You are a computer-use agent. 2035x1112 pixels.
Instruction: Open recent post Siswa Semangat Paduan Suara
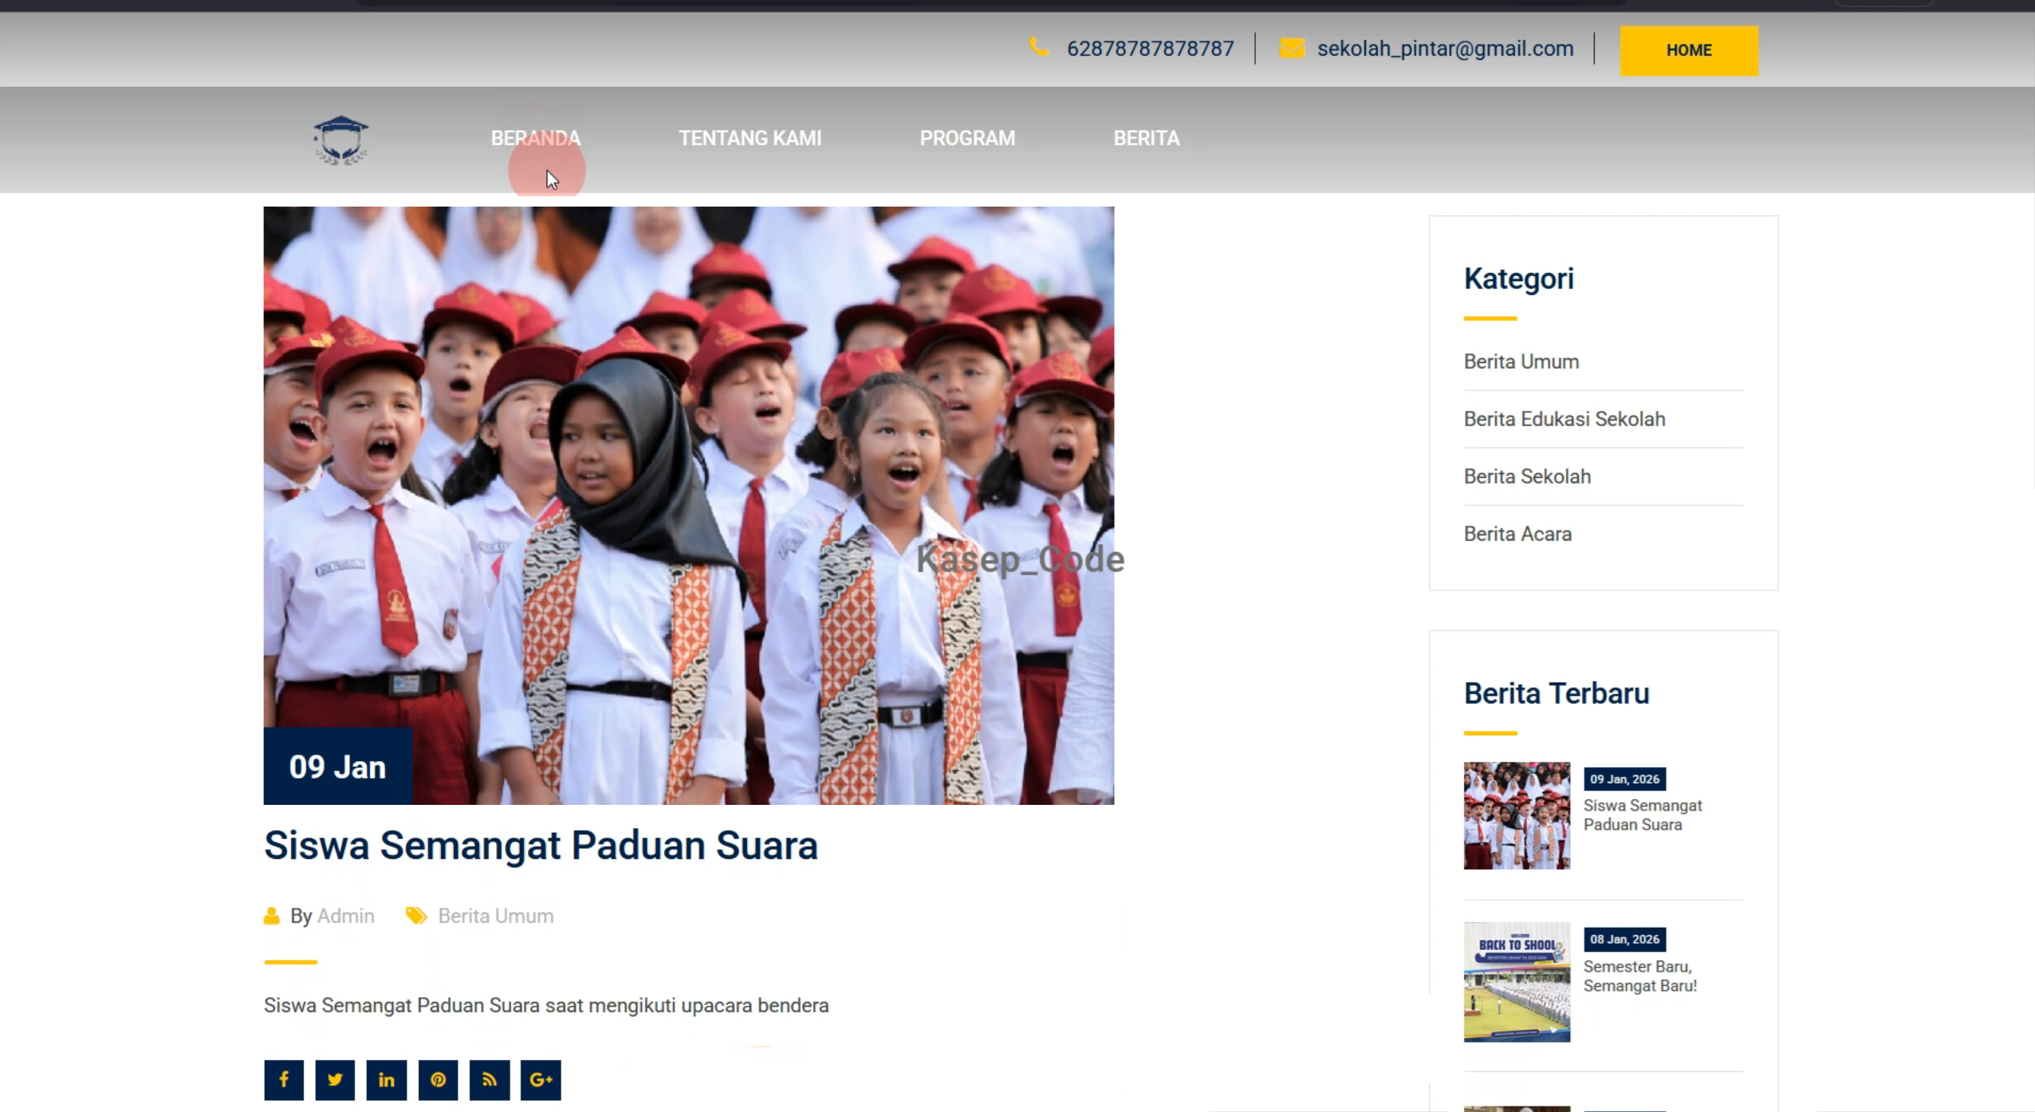[x=1643, y=814]
